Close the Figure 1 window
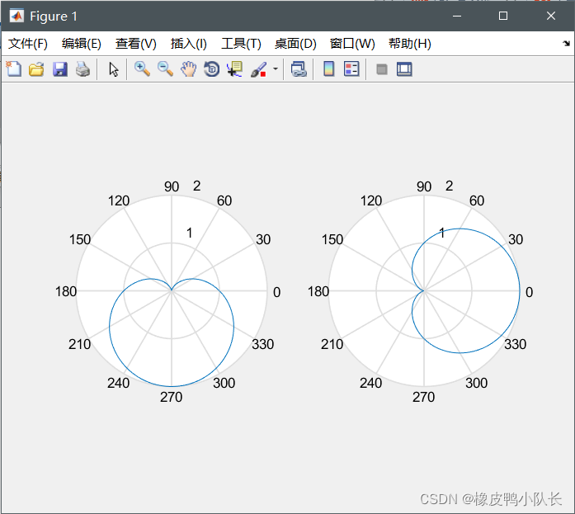 [x=551, y=16]
